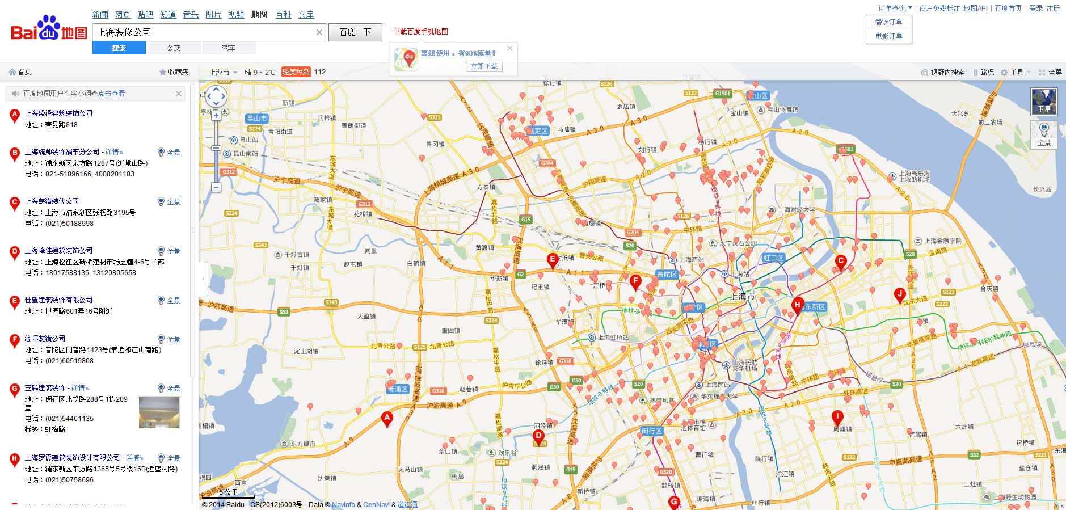The height and width of the screenshot is (510, 1066).
Task: Open result 缘环装潢公司
Action: click(45, 339)
